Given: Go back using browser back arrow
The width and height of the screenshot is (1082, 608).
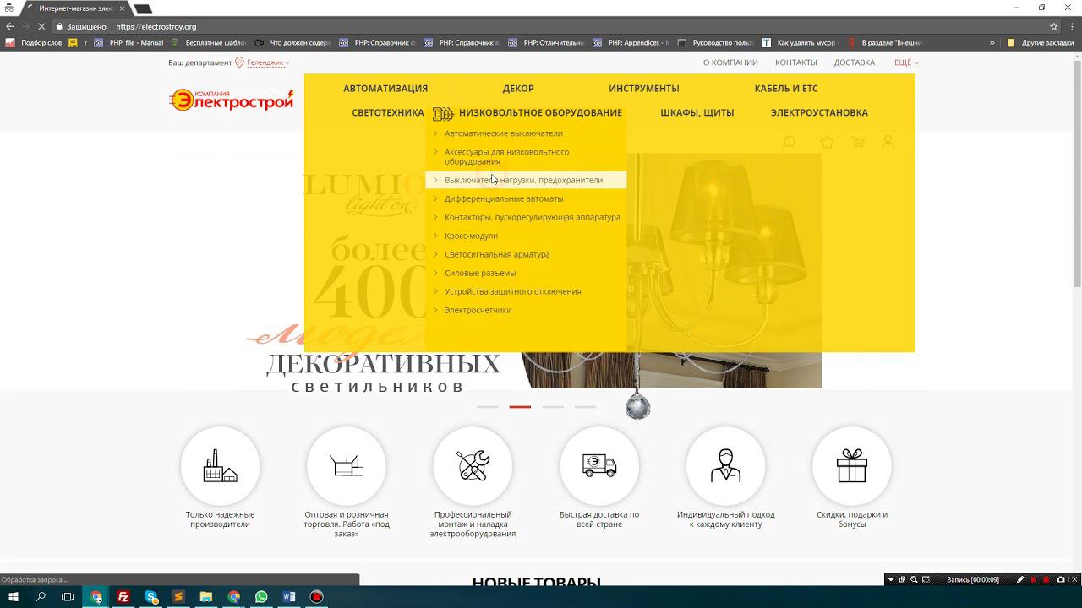Looking at the screenshot, I should pyautogui.click(x=10, y=26).
